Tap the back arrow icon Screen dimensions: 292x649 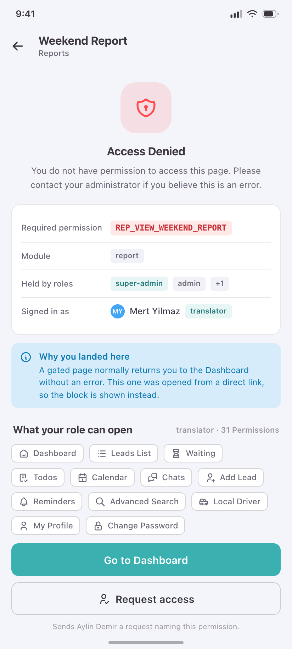18,46
